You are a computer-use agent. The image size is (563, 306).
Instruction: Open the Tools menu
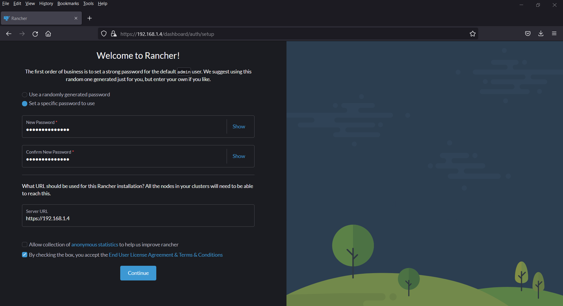pyautogui.click(x=88, y=4)
